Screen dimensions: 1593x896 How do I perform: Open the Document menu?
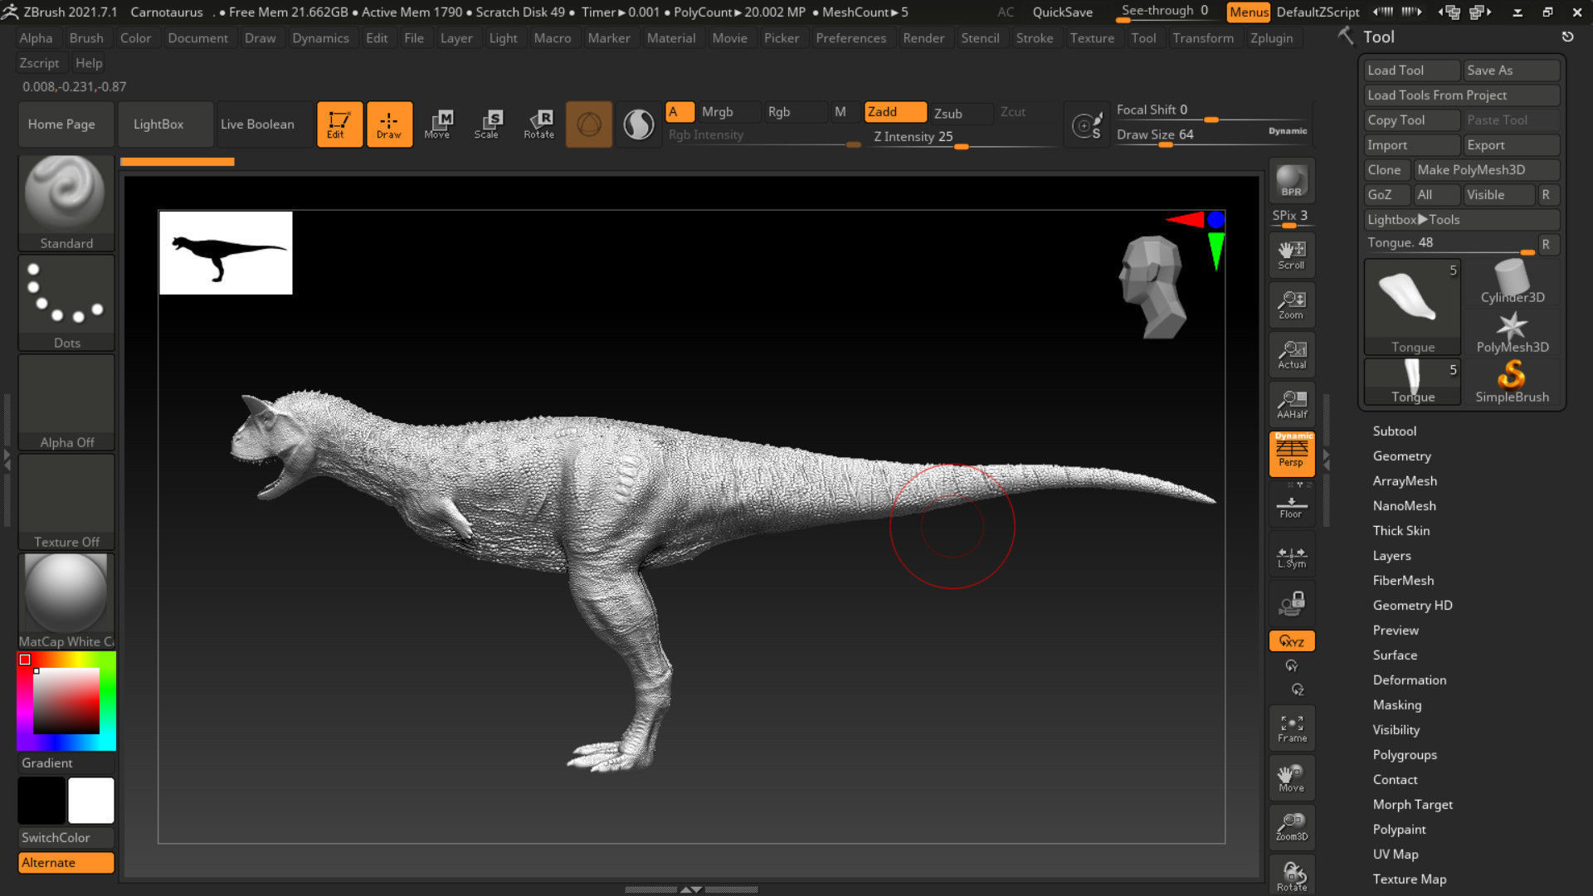click(x=197, y=38)
